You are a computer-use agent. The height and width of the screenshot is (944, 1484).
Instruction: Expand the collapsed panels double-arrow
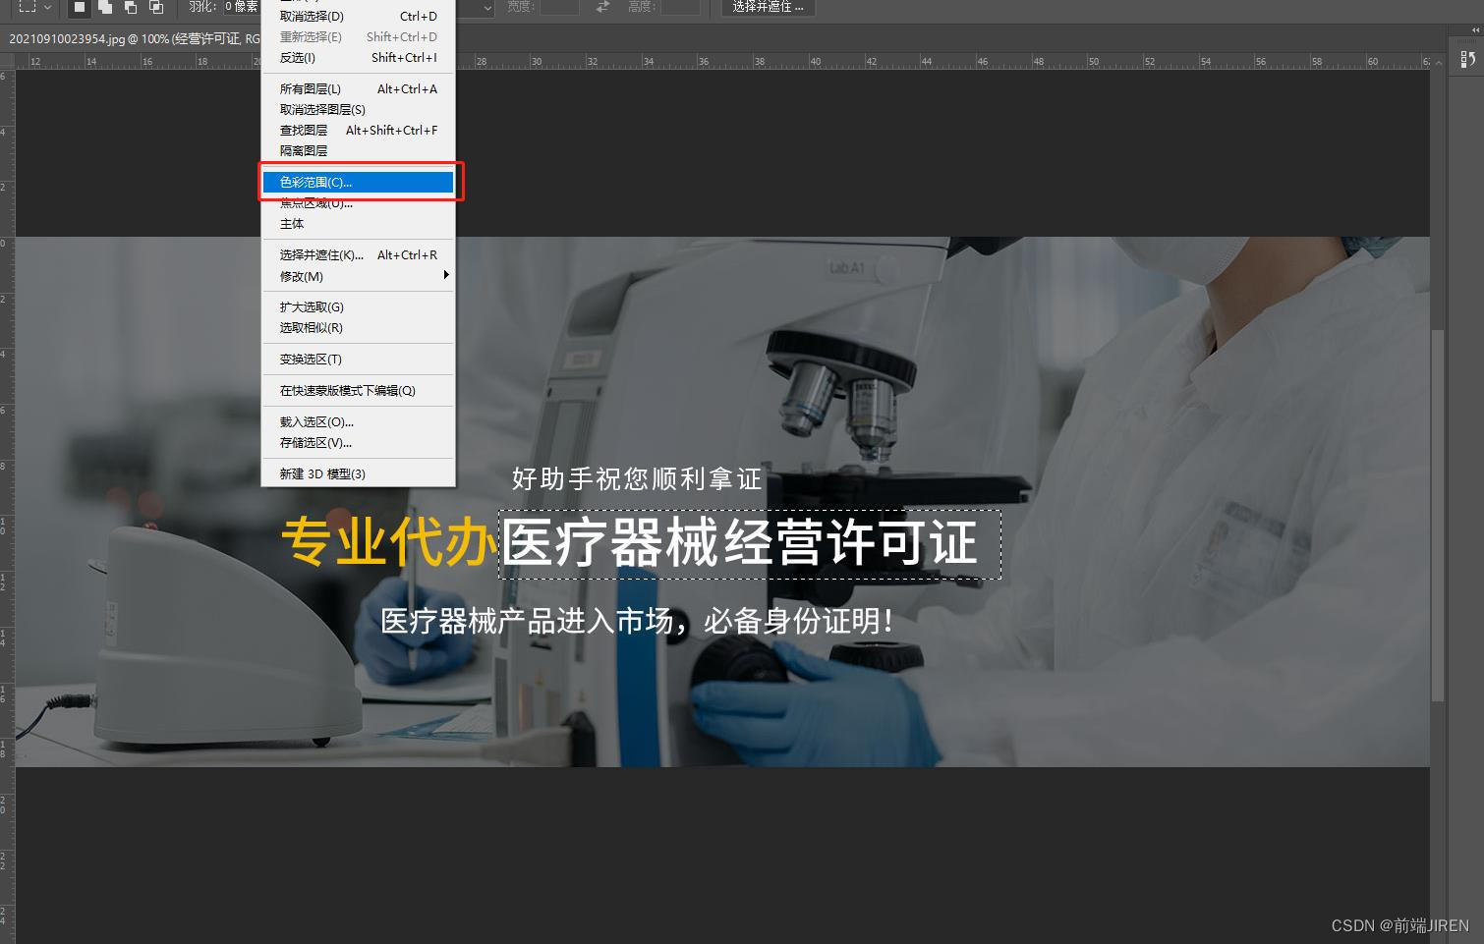[x=1474, y=30]
